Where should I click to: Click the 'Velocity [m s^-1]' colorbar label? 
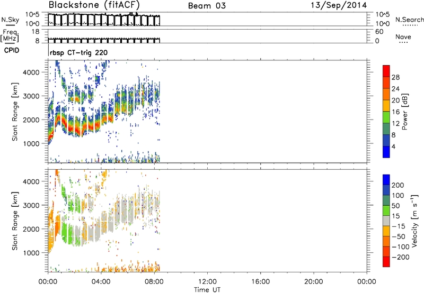pos(414,221)
